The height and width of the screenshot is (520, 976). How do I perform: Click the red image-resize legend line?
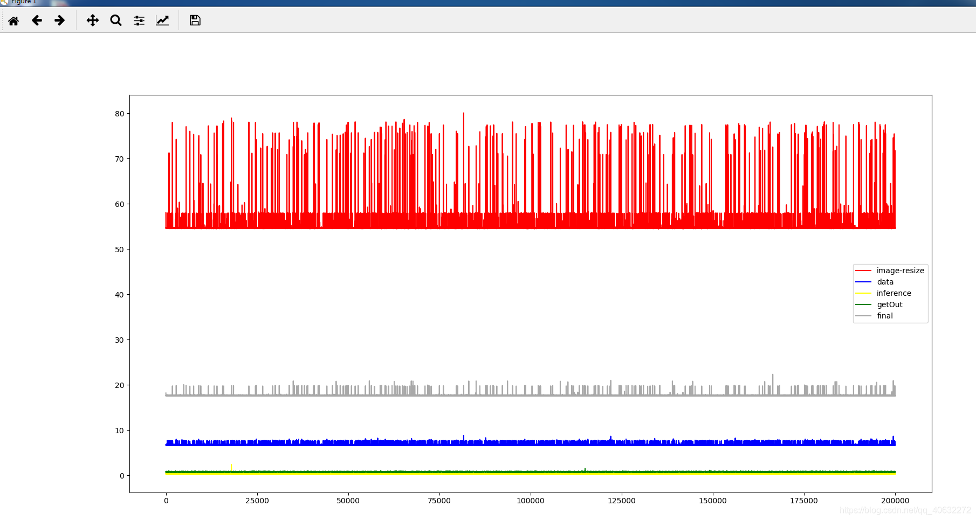(x=863, y=271)
